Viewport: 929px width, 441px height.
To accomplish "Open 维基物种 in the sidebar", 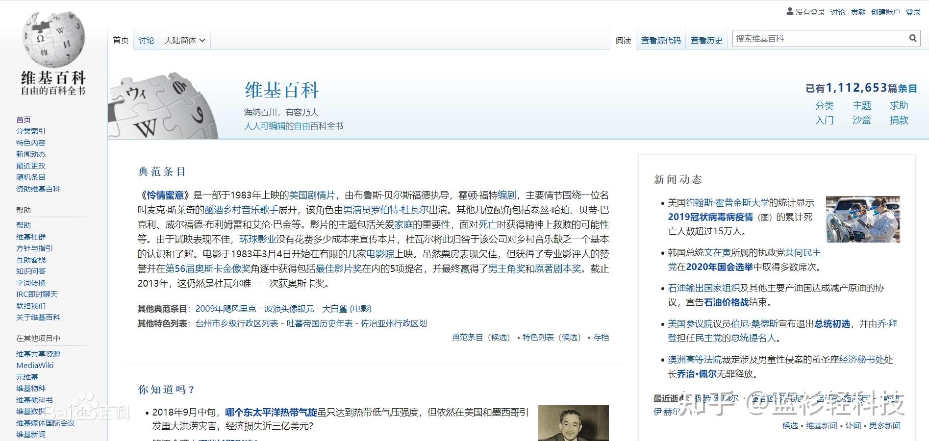I will pos(31,388).
